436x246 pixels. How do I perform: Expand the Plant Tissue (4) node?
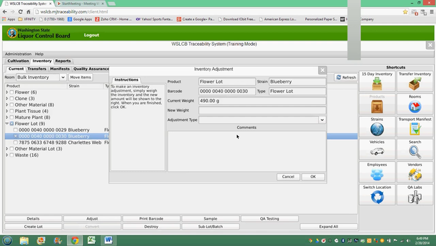pos(7,111)
